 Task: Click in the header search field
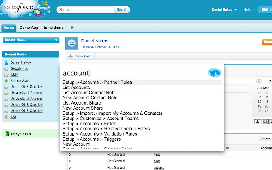pyautogui.click(x=86, y=10)
